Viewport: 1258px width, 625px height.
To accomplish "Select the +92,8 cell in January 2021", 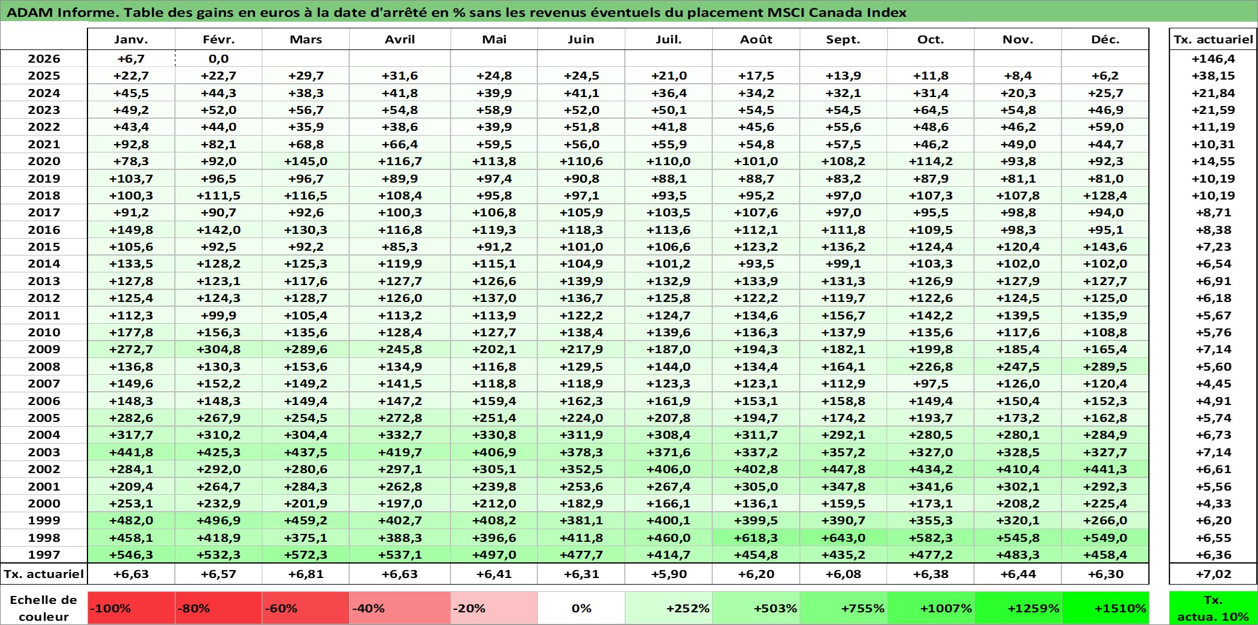I will point(131,144).
